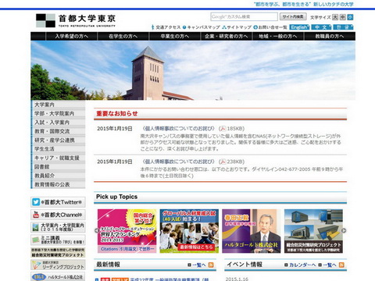375x281 pixels.
Task: Select the large 大 font size button
Action: click(x=335, y=17)
